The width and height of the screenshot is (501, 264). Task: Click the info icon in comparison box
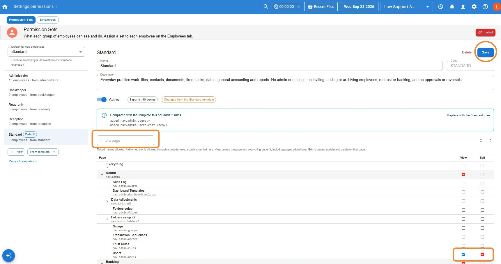(104, 115)
